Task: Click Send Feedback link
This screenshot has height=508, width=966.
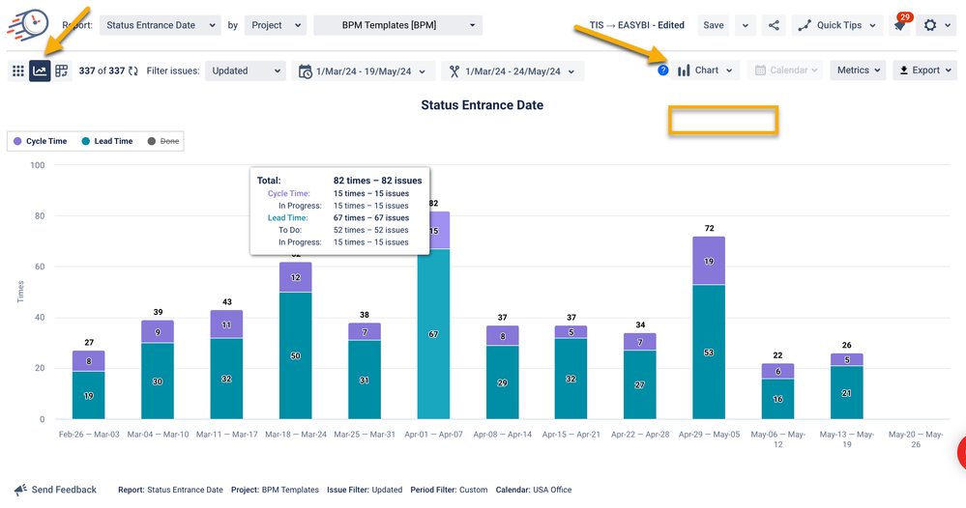Action: point(55,490)
